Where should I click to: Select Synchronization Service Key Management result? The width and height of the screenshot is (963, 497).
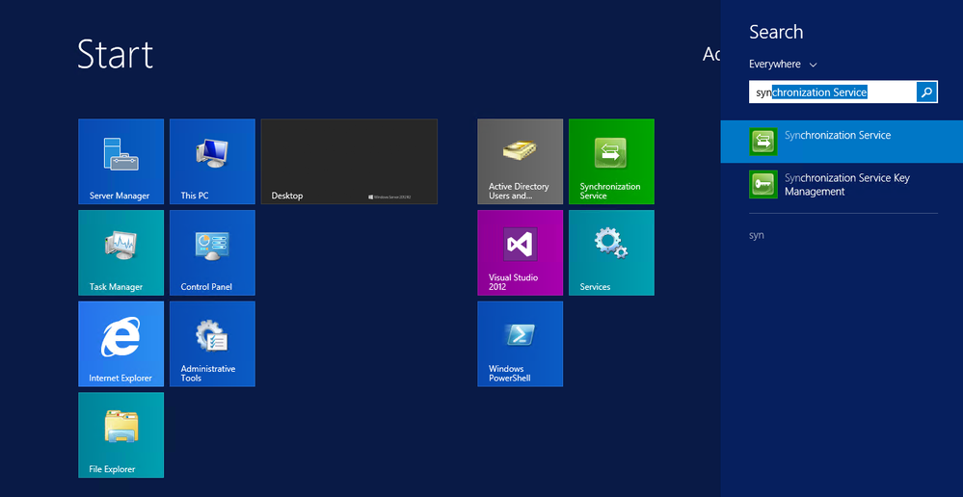point(842,185)
